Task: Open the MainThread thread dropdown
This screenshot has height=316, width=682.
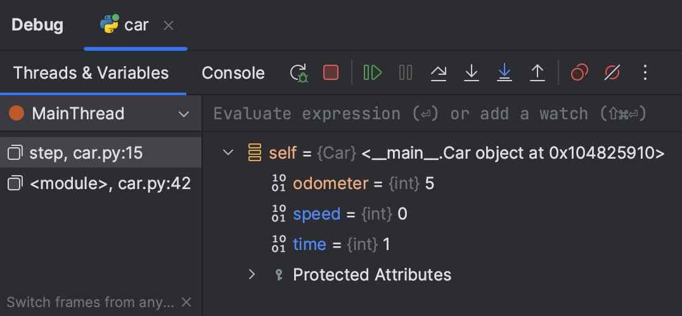Action: [184, 114]
